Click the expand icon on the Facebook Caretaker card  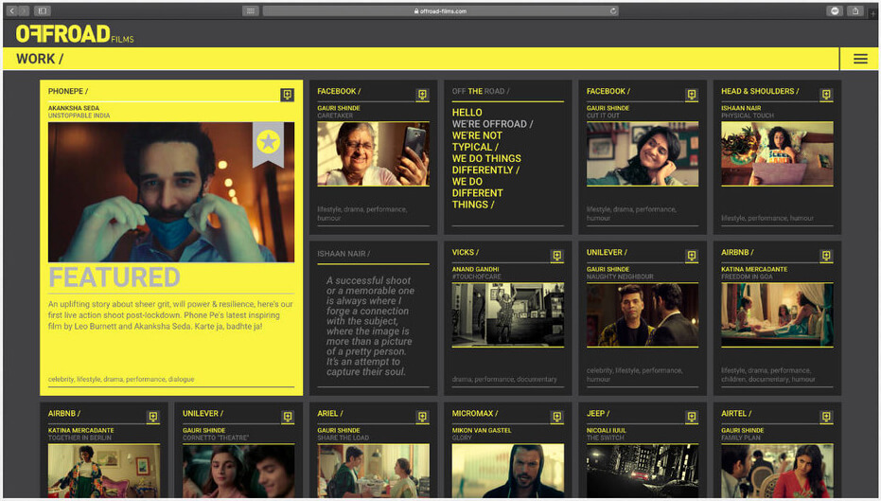[422, 95]
